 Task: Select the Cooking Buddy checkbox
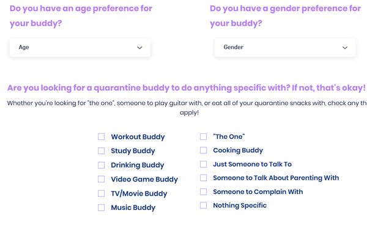pyautogui.click(x=204, y=150)
